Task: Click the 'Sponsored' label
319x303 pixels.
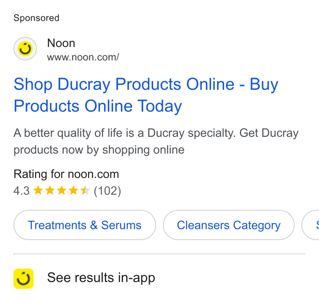Action: [x=37, y=18]
